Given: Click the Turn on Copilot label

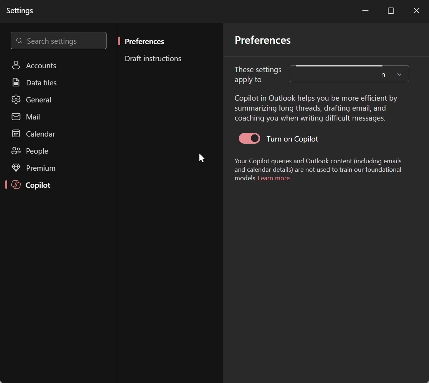Looking at the screenshot, I should coord(293,139).
